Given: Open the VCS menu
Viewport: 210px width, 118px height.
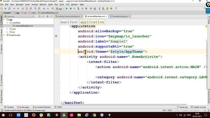Looking at the screenshot, I should (x=68, y=4).
